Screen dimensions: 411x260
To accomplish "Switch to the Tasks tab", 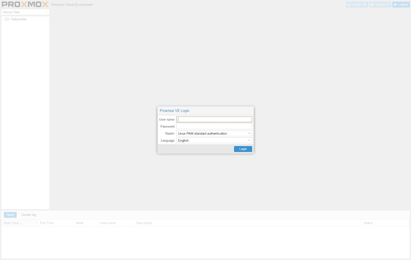I will pos(10,215).
